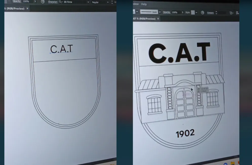The width and height of the screenshot is (252, 165).
Task: Launch the blue Microsoft app on the taskbar
Action: [x=225, y=164]
